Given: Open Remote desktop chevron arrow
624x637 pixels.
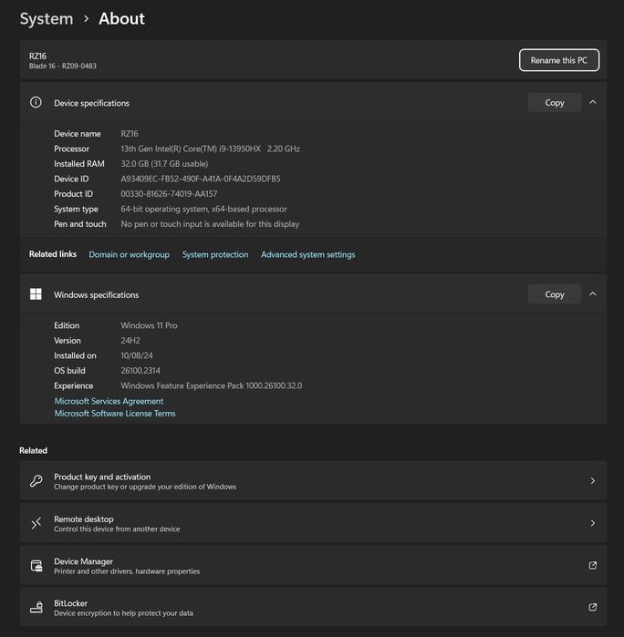Looking at the screenshot, I should pos(592,523).
